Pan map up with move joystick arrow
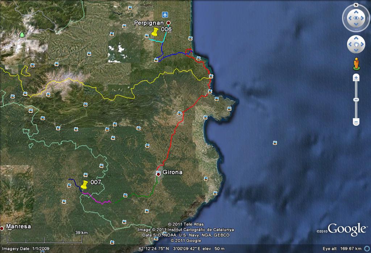Image resolution: width=371 pixels, height=253 pixels. click(x=356, y=38)
